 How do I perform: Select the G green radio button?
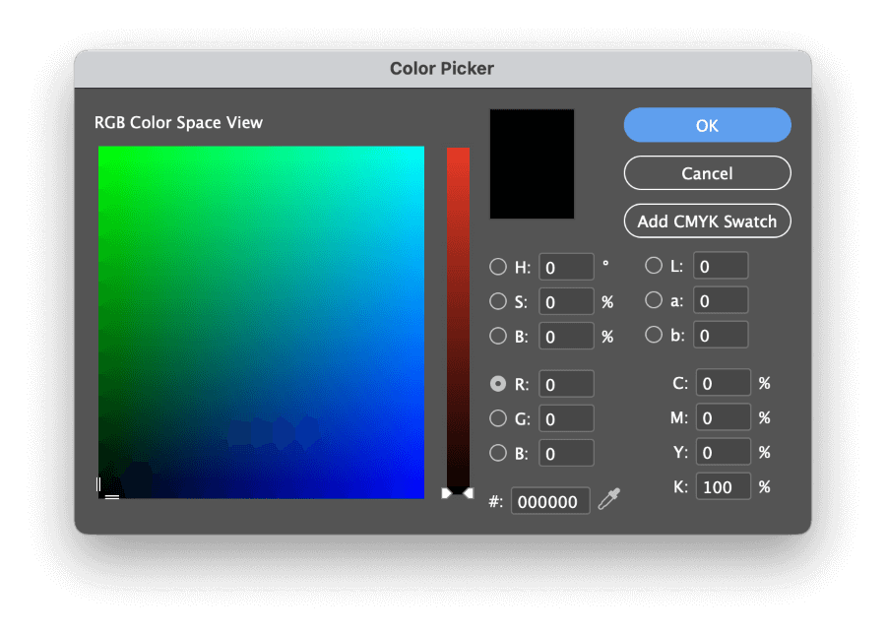click(498, 418)
